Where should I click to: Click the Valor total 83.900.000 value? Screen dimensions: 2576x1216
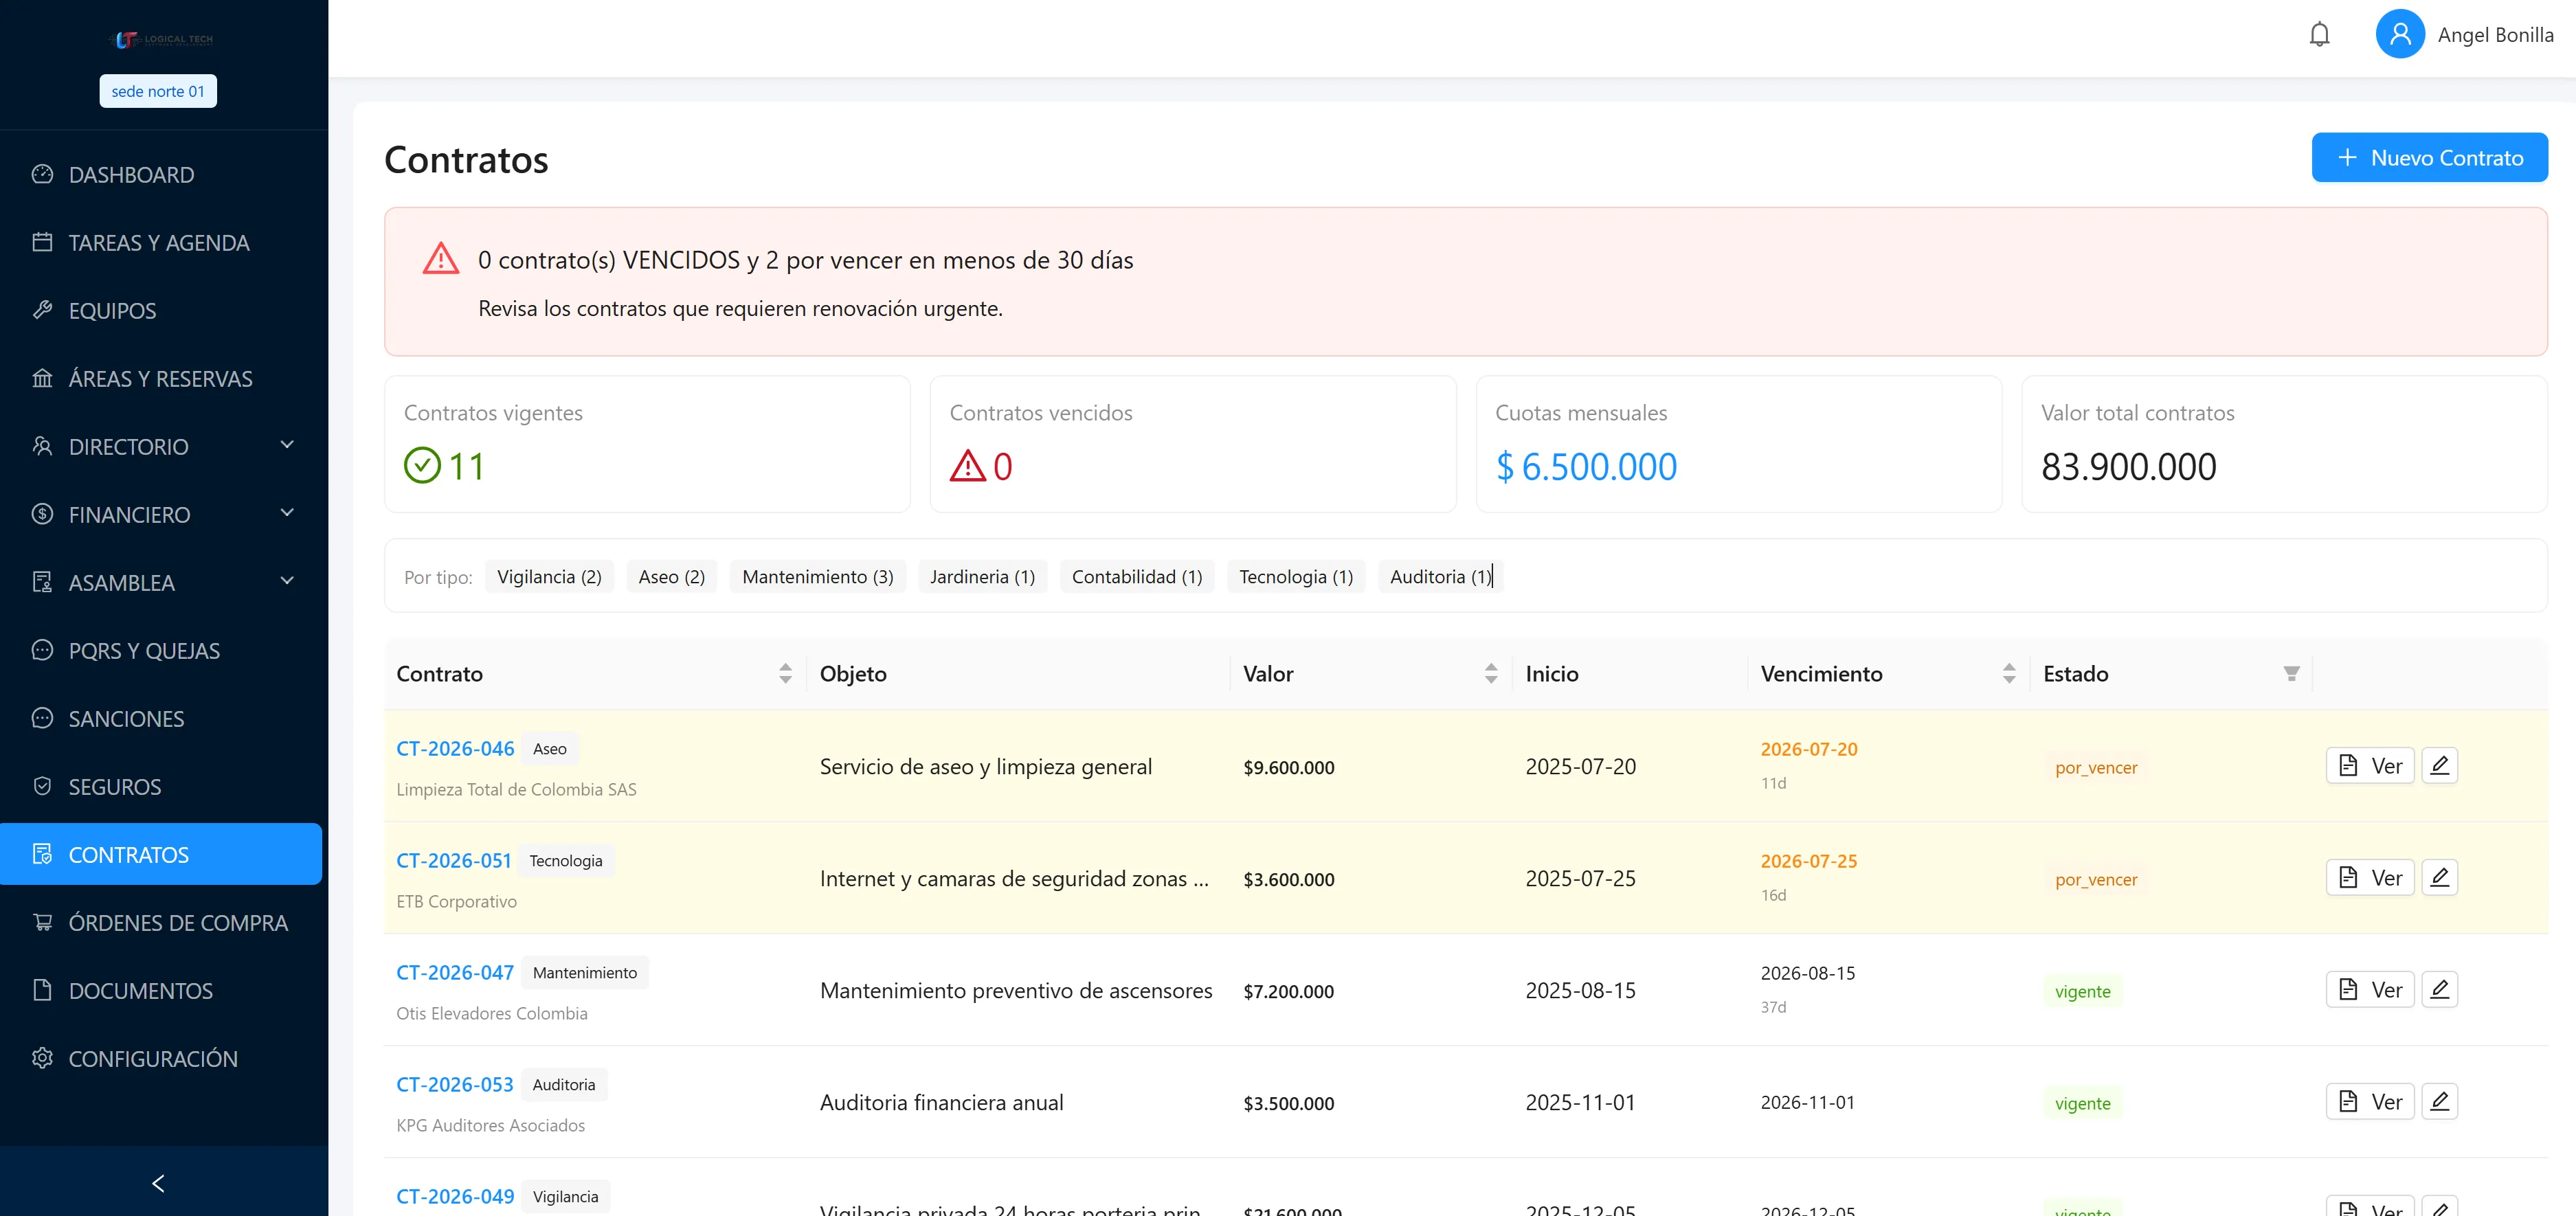point(2128,467)
